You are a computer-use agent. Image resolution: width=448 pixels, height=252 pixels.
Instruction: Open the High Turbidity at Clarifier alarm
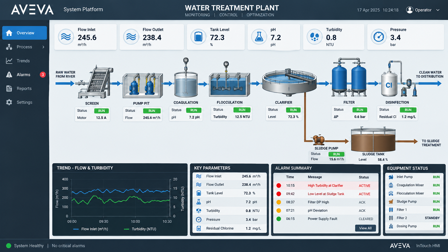point(326,186)
